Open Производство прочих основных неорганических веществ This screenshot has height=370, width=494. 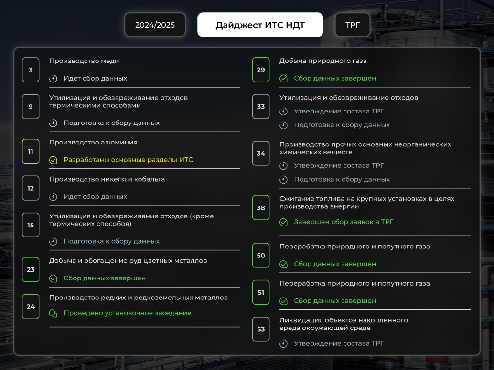point(365,148)
